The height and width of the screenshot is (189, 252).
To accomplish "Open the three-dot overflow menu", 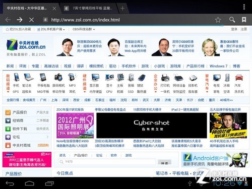I will 244,7.
